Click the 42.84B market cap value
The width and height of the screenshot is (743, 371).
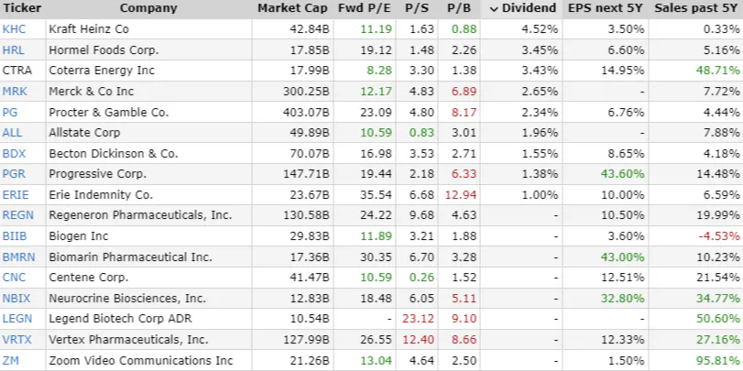tap(309, 29)
